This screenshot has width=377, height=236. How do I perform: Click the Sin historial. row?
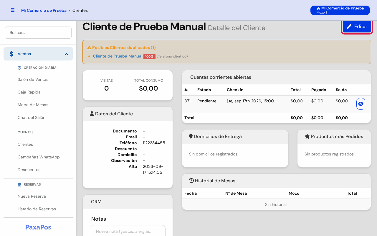coord(276,204)
